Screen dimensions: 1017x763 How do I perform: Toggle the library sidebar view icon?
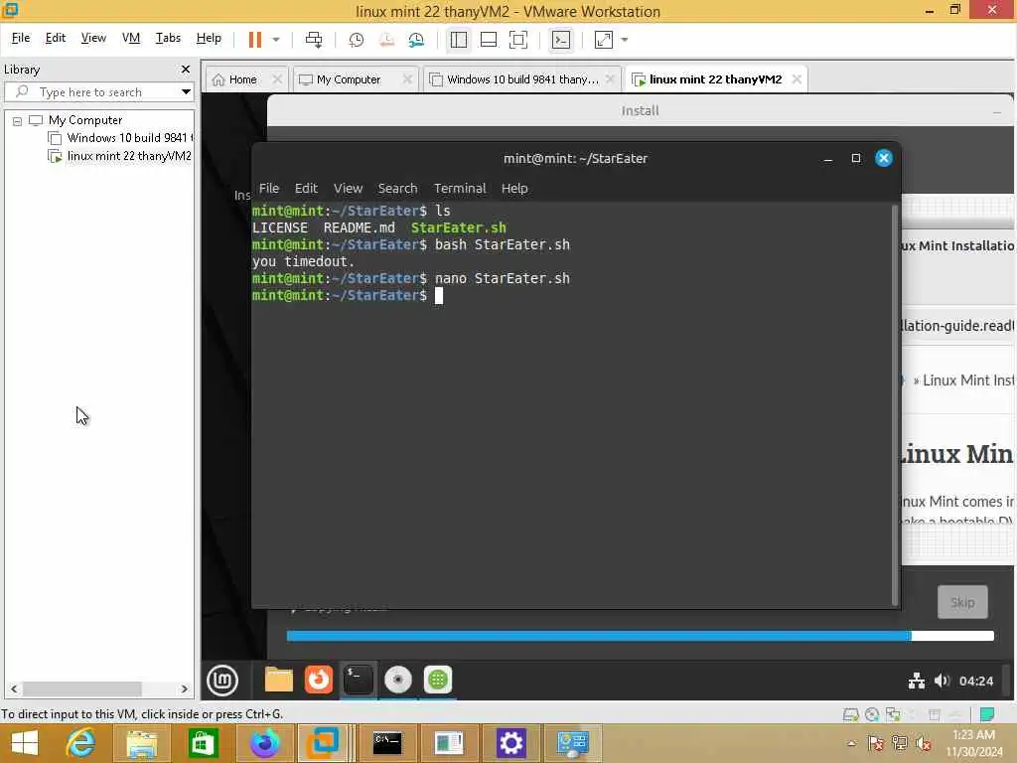(459, 40)
